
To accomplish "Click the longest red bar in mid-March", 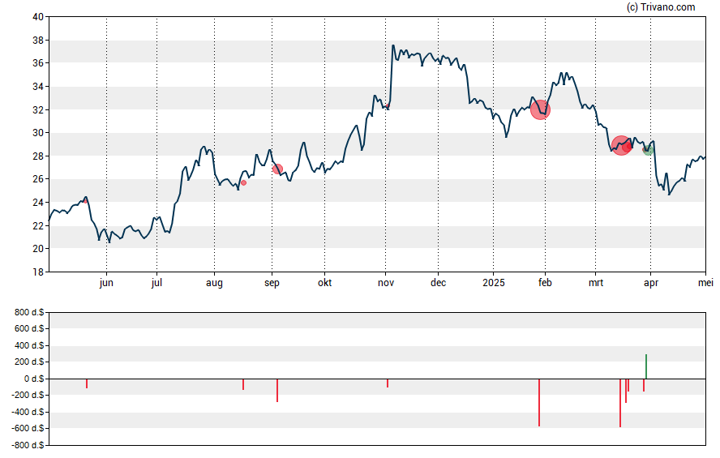I will pos(620,403).
